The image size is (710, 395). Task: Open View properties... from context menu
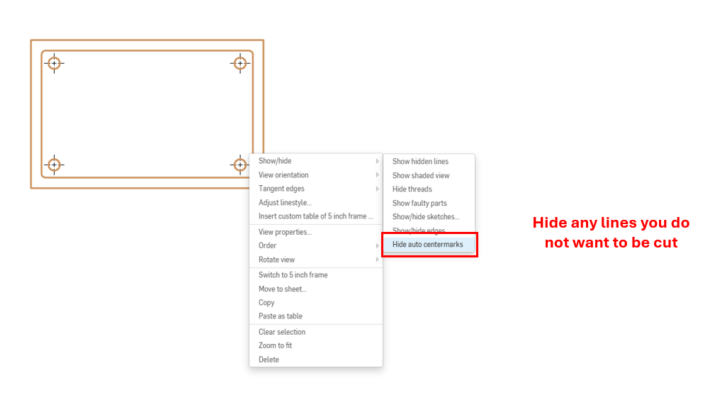coord(285,233)
